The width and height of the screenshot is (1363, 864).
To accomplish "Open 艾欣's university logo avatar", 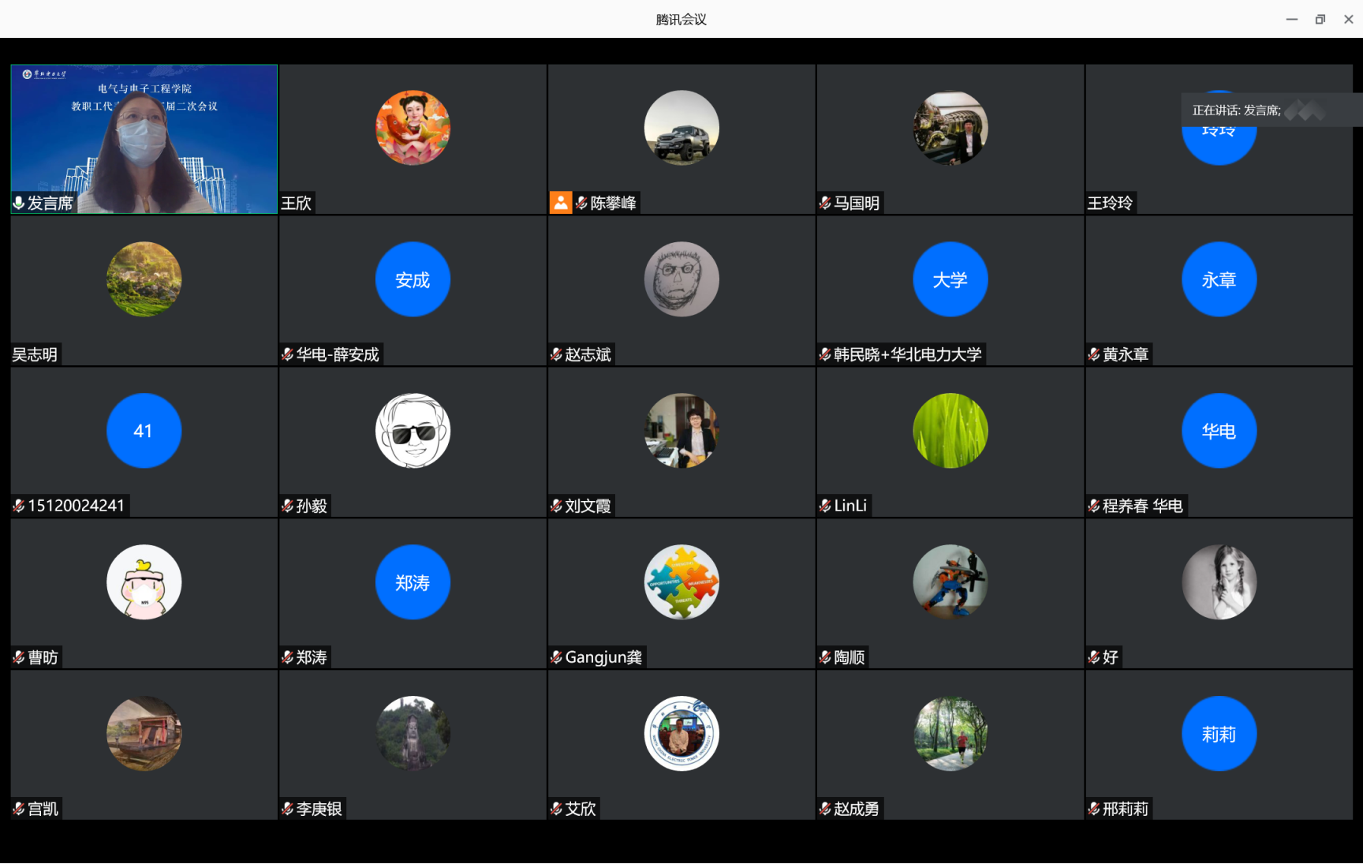I will click(681, 734).
